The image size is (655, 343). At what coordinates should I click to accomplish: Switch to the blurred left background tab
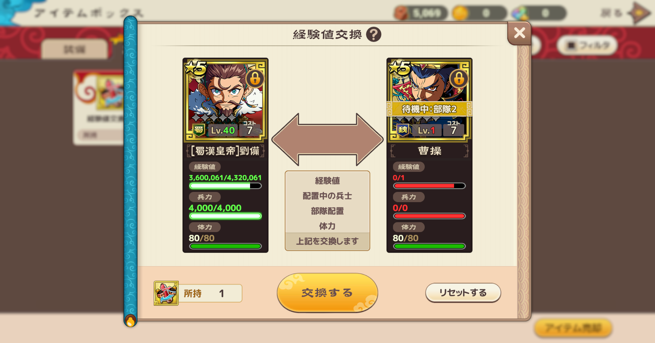click(x=74, y=50)
